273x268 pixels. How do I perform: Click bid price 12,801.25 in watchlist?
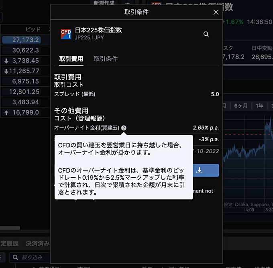click(x=22, y=92)
